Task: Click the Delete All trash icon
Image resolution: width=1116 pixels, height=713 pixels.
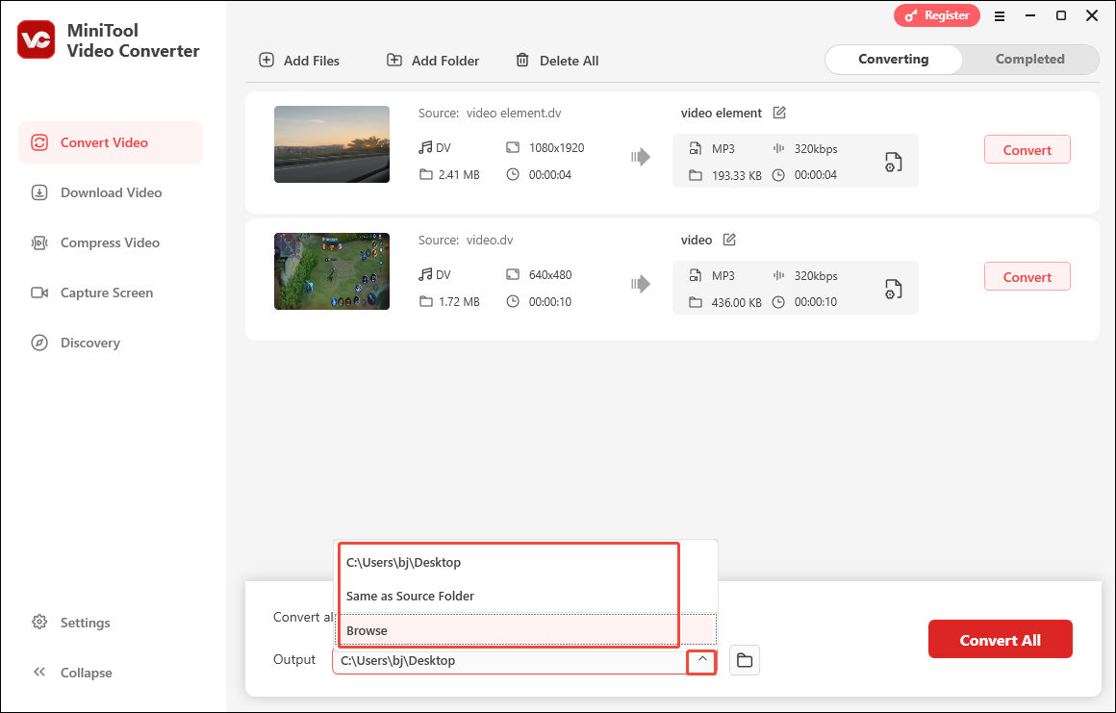Action: coord(522,60)
